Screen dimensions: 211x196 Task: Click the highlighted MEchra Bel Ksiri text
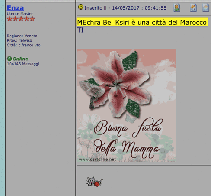(142, 22)
